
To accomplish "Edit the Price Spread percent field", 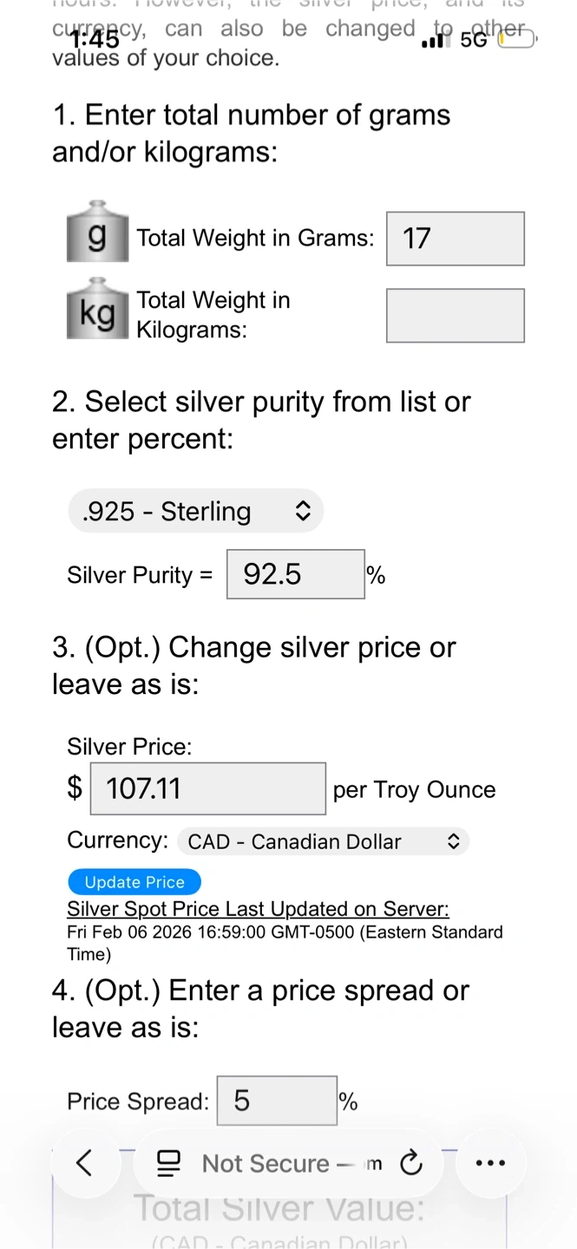I will point(277,1101).
